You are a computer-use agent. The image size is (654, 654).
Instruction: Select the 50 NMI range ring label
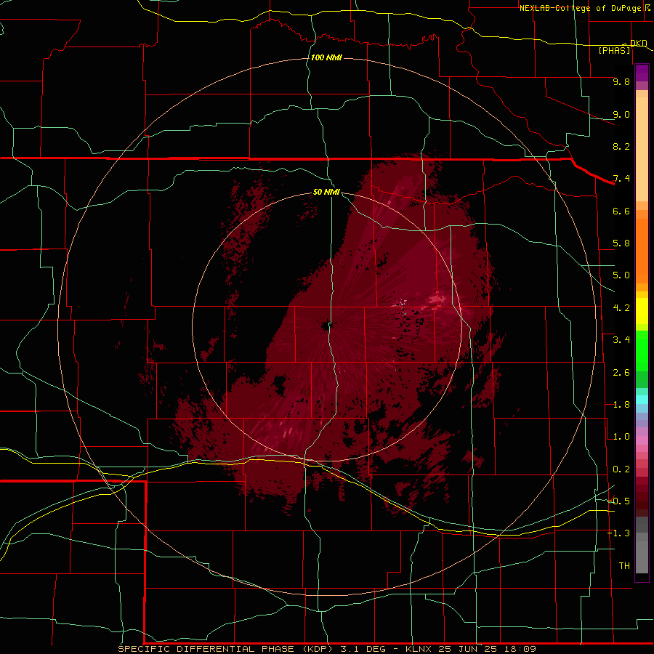pyautogui.click(x=326, y=192)
